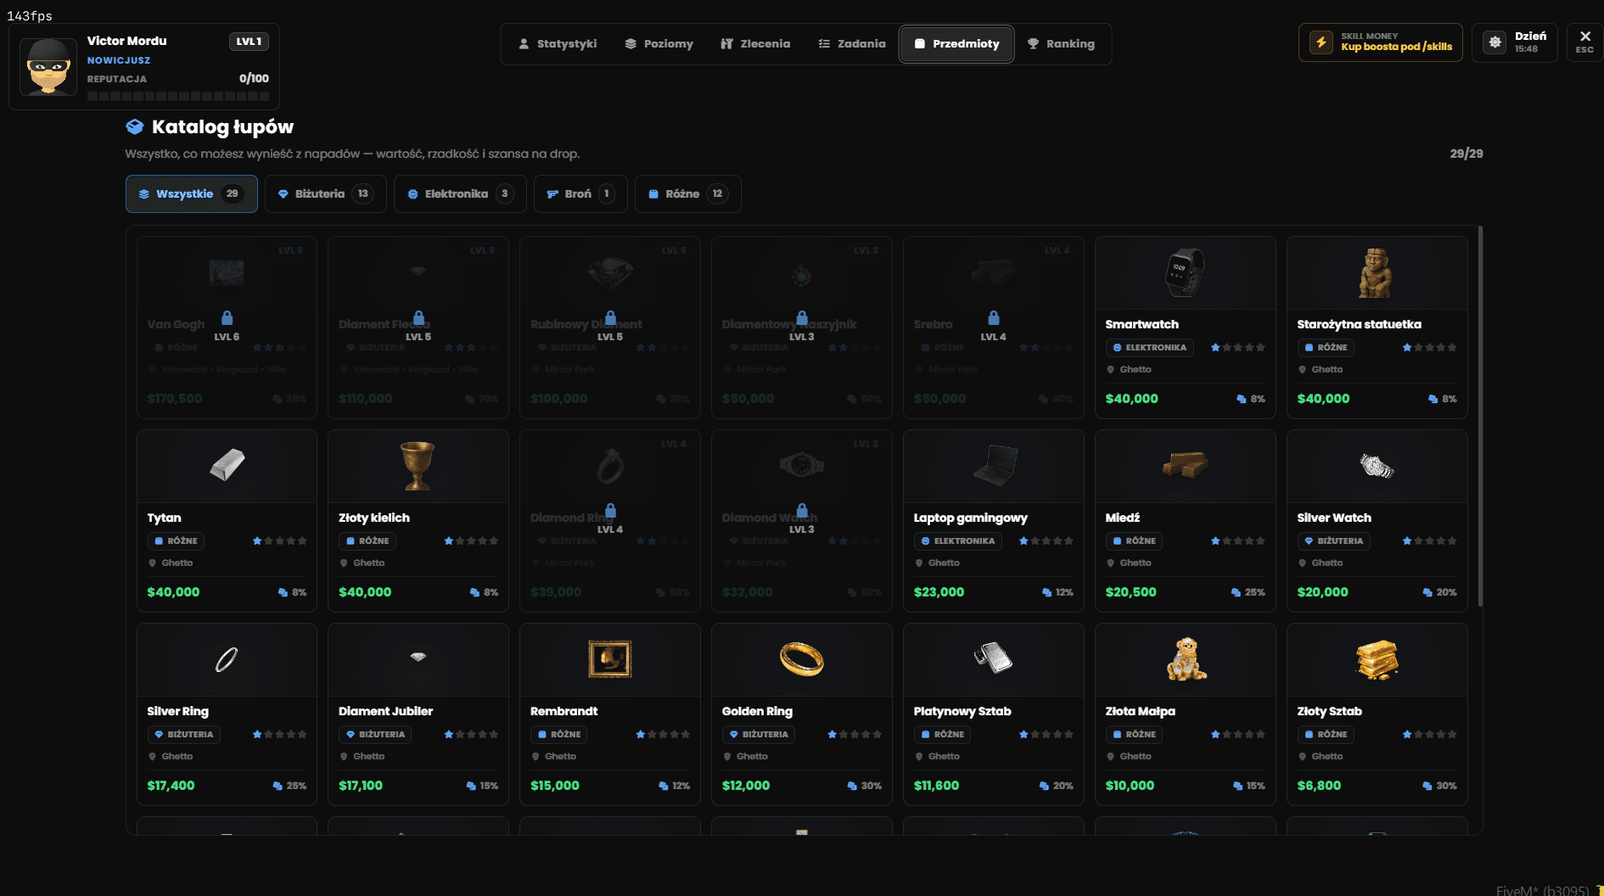
Task: Click the Skill Money boost banner
Action: coord(1381,42)
